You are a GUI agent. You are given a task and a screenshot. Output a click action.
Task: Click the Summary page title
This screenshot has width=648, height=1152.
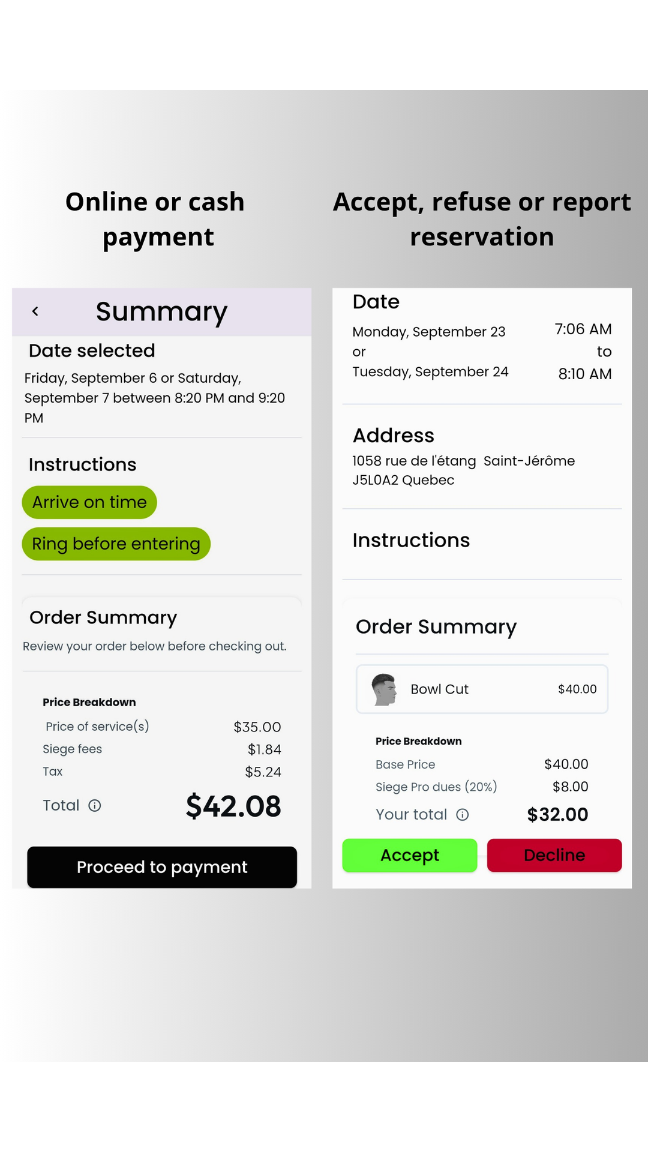click(161, 312)
